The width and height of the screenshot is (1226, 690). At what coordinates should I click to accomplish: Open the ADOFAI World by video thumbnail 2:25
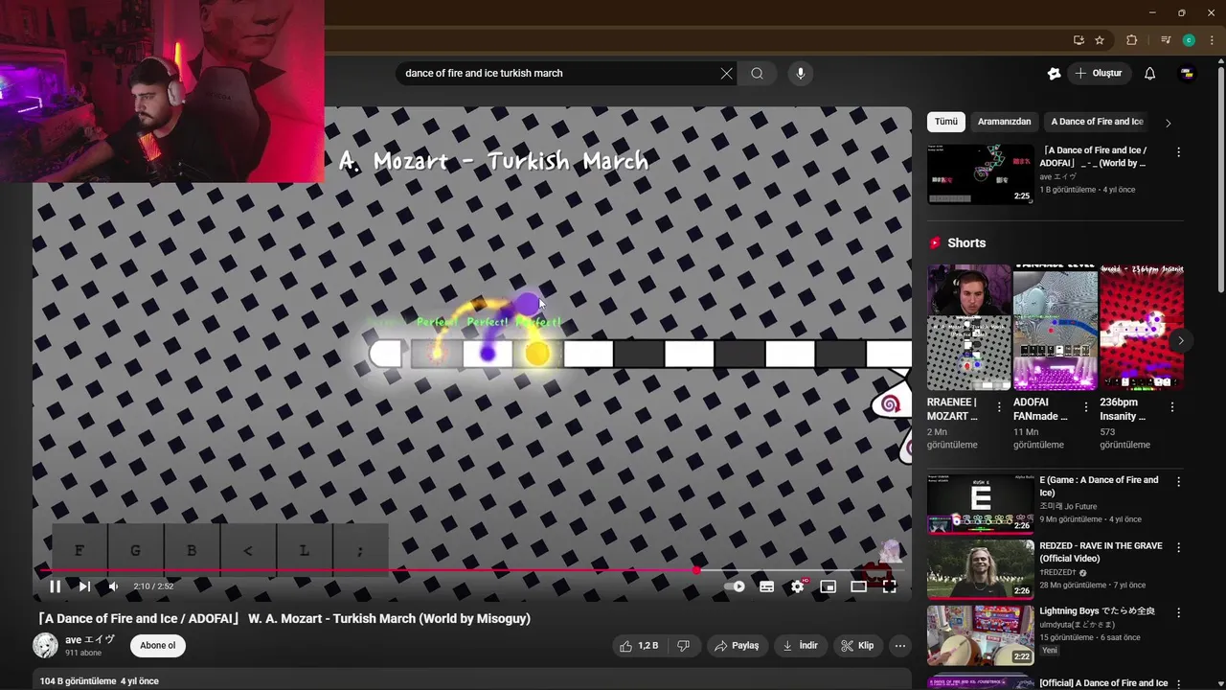(x=980, y=173)
